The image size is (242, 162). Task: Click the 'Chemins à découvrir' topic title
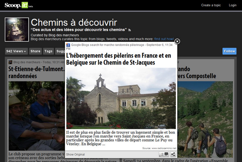click(74, 23)
